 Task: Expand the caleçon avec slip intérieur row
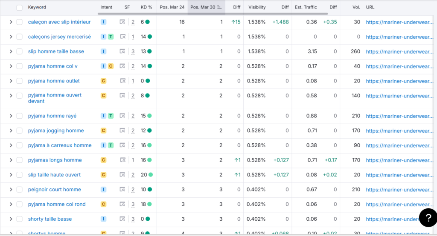11,22
